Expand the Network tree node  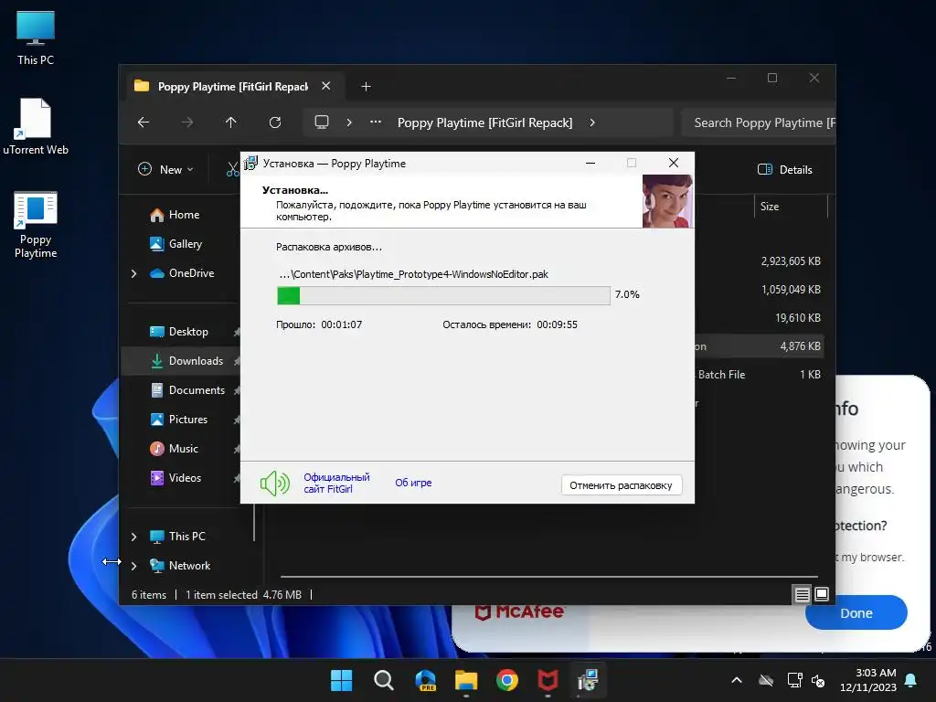(x=133, y=566)
